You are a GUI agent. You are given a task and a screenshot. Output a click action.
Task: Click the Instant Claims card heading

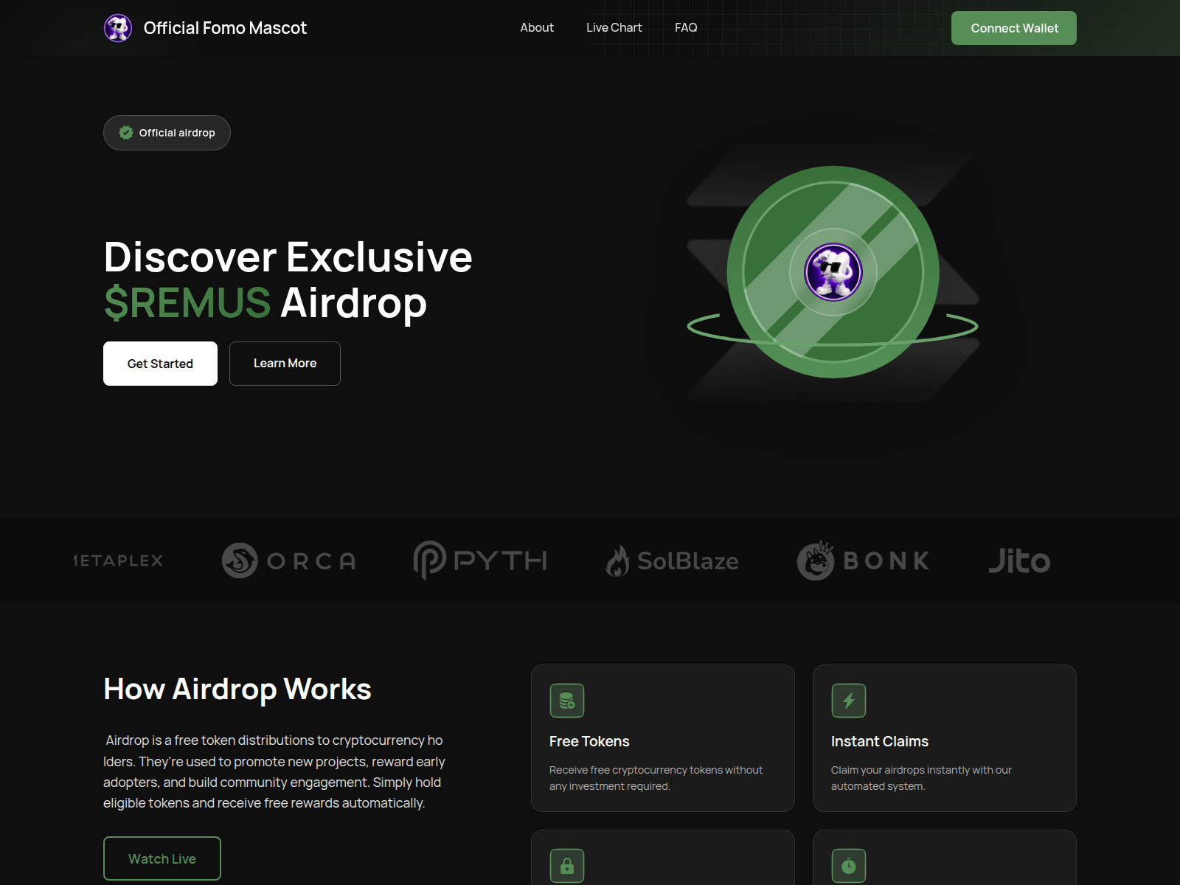(x=880, y=741)
